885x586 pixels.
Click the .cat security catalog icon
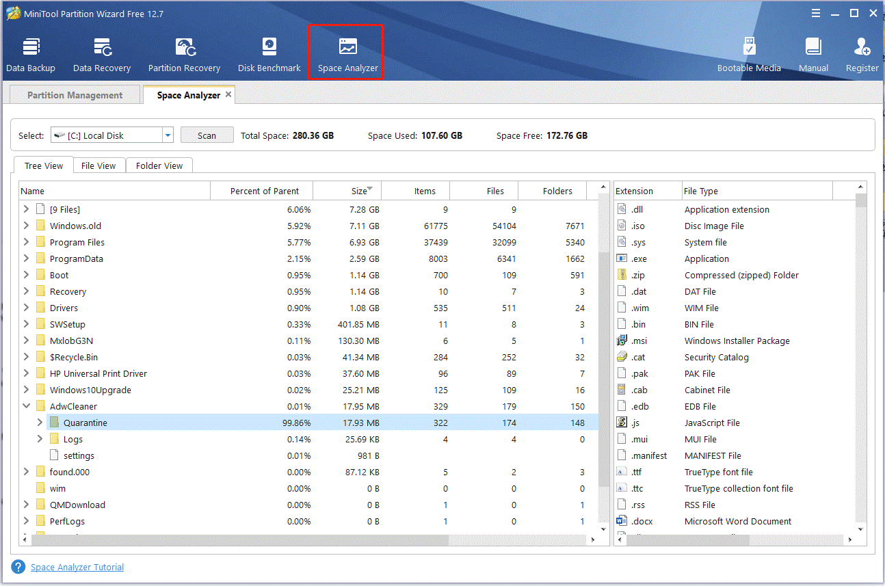click(x=622, y=357)
